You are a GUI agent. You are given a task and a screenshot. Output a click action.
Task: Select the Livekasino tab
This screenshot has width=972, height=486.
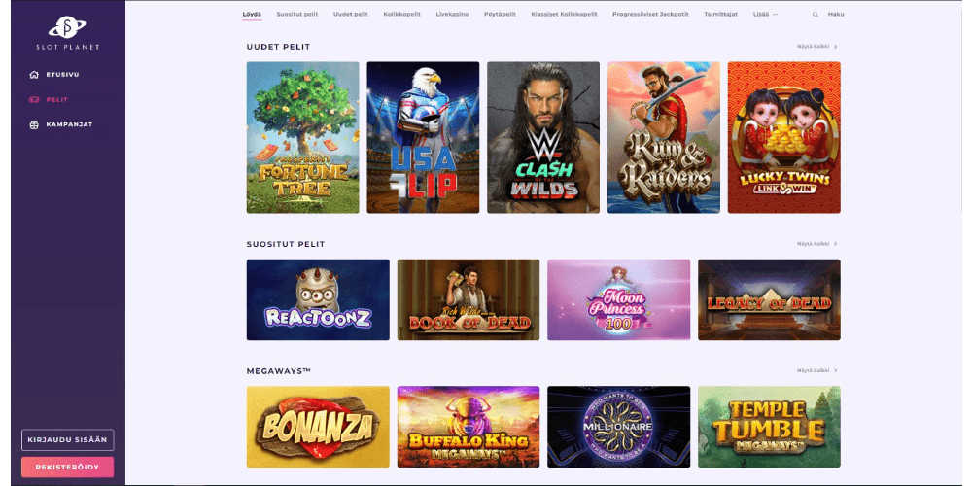point(452,15)
